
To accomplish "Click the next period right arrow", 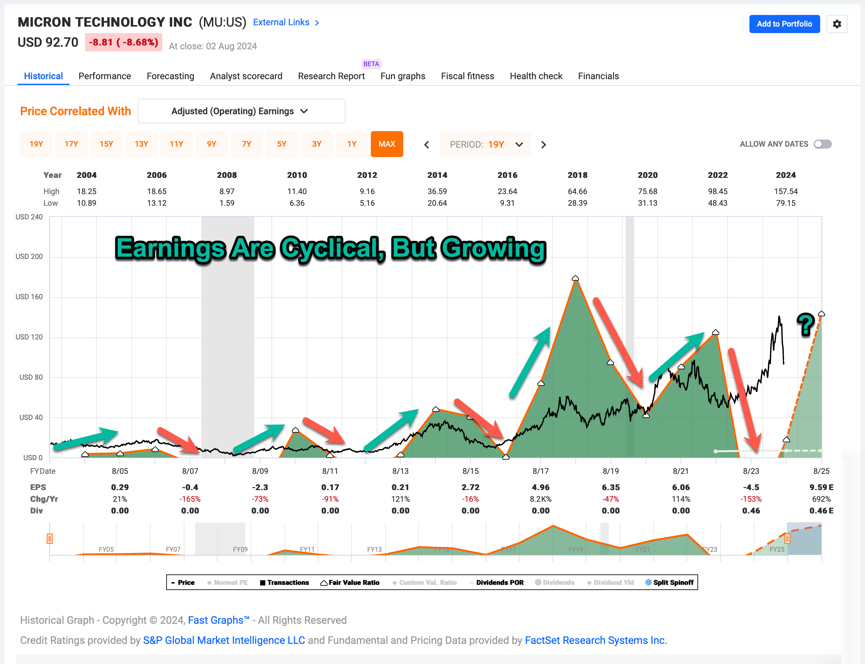I will click(x=543, y=145).
